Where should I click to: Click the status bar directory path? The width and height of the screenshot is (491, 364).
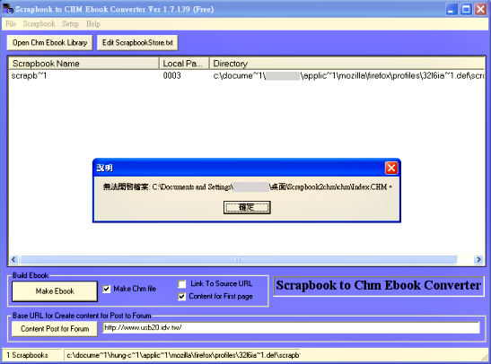click(x=182, y=355)
